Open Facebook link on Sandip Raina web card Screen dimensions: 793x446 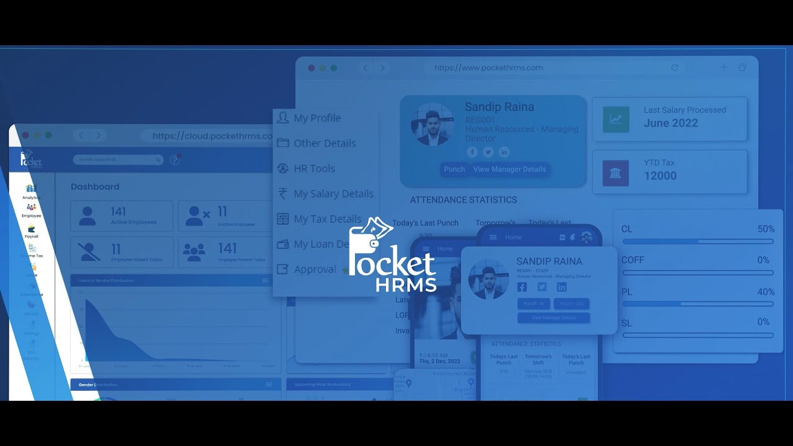pos(472,152)
